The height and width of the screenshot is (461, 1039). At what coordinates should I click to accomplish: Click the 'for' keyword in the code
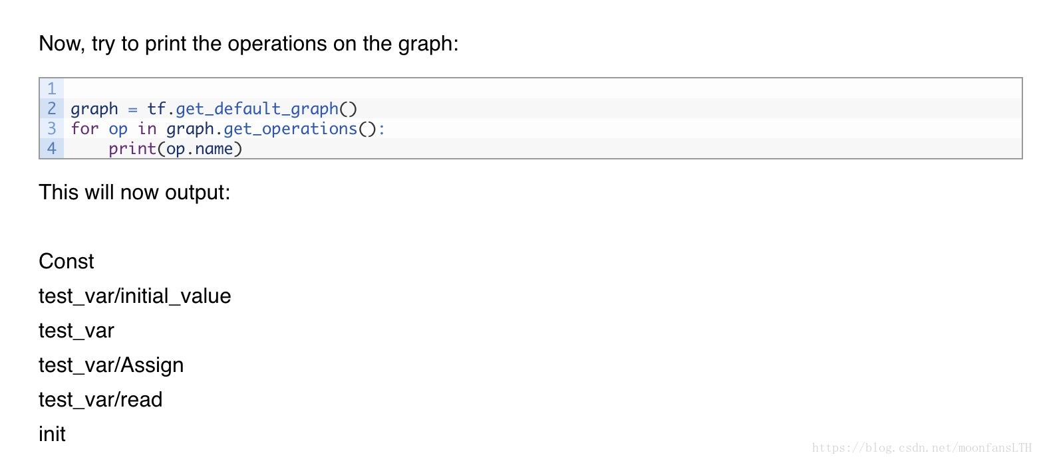point(84,128)
